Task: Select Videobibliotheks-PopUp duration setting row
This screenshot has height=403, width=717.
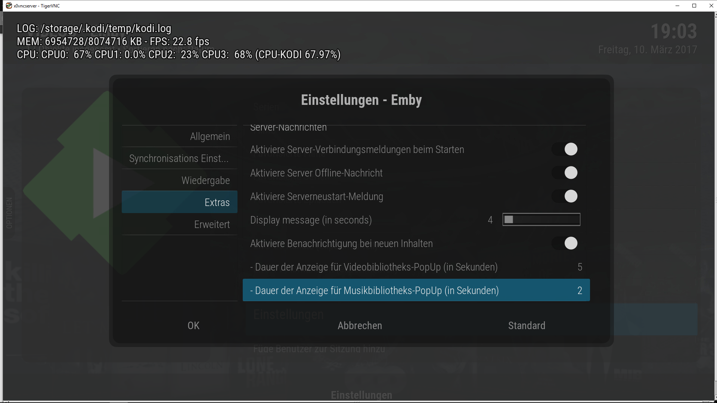Action: pyautogui.click(x=416, y=267)
